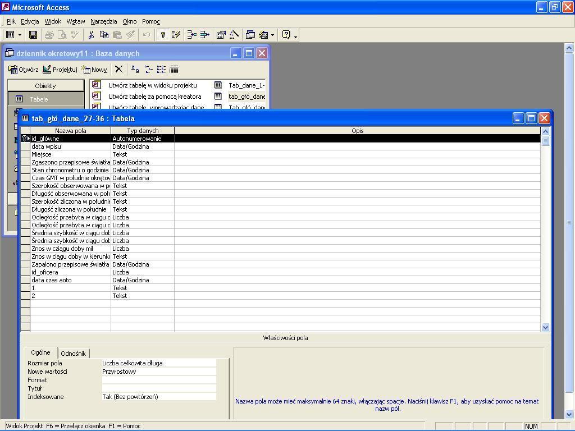Cut with the scissors icon
Screen dimensions: 575x431
92,35
